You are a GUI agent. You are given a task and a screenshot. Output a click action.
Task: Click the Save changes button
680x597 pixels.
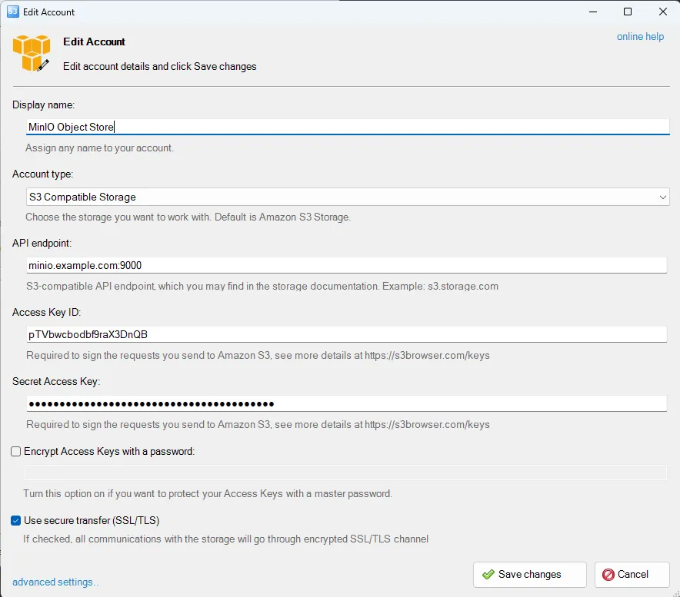[x=529, y=575]
